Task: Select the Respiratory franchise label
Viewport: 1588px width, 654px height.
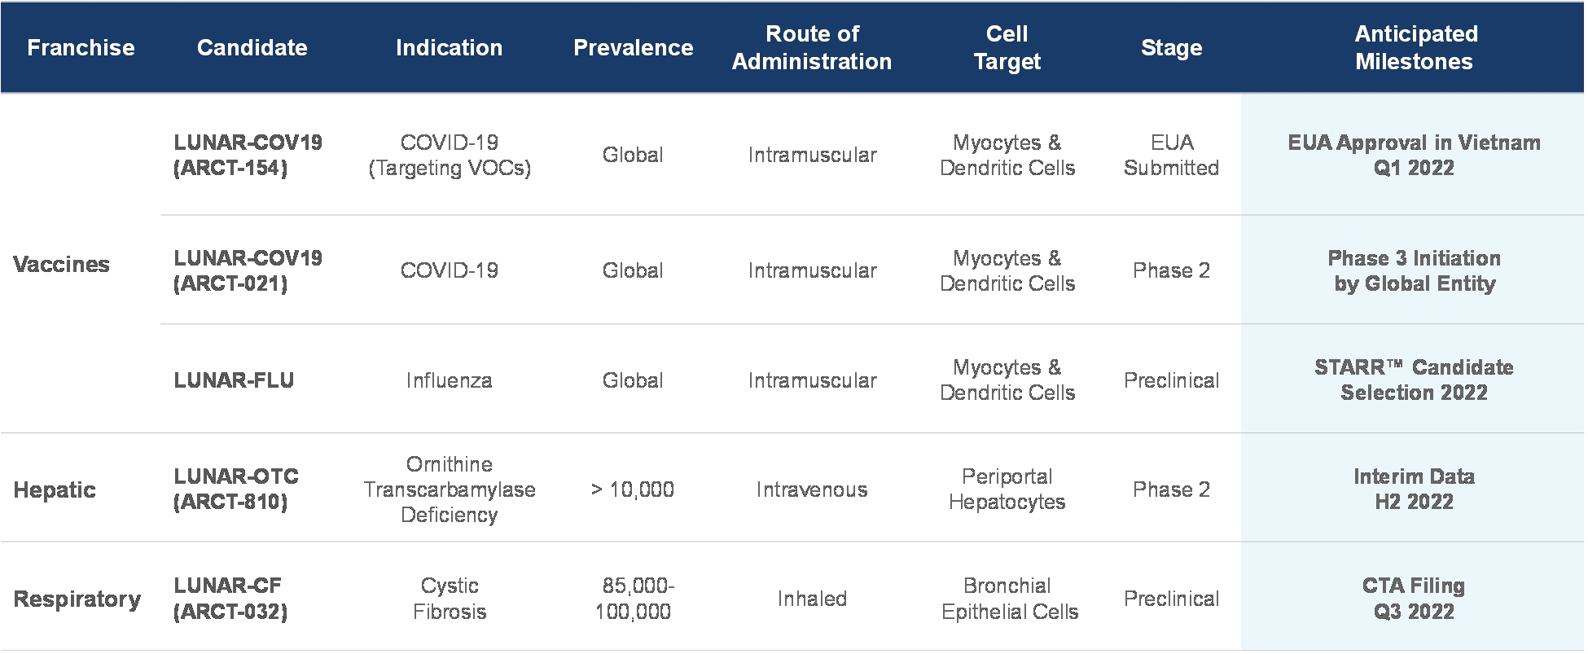Action: point(77,599)
